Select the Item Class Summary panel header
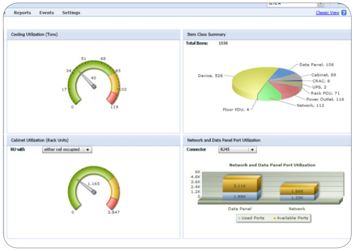353x251 pixels. [267, 35]
